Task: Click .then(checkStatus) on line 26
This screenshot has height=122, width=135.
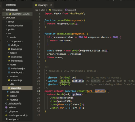Action: tap(62, 98)
